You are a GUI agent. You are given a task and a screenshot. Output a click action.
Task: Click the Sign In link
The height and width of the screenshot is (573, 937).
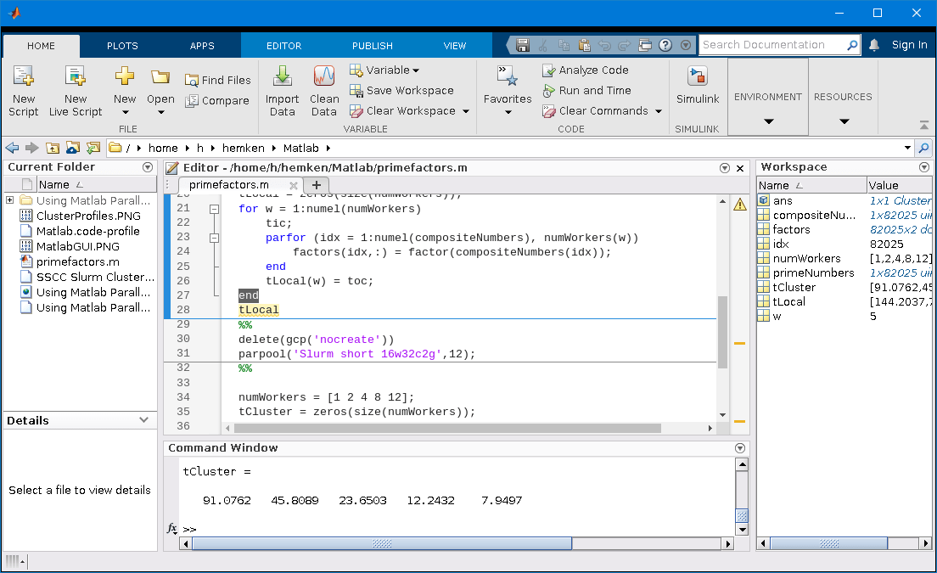[909, 45]
